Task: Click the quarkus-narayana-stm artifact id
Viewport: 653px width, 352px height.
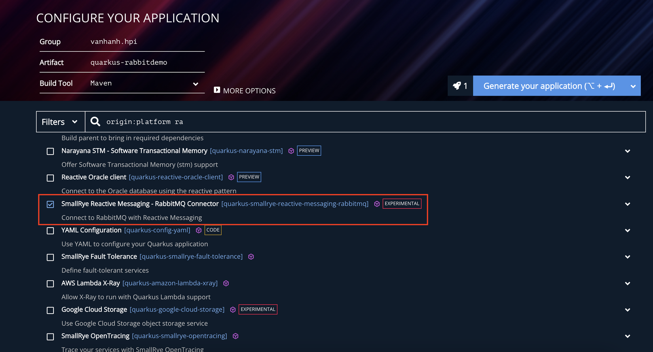Action: tap(247, 151)
